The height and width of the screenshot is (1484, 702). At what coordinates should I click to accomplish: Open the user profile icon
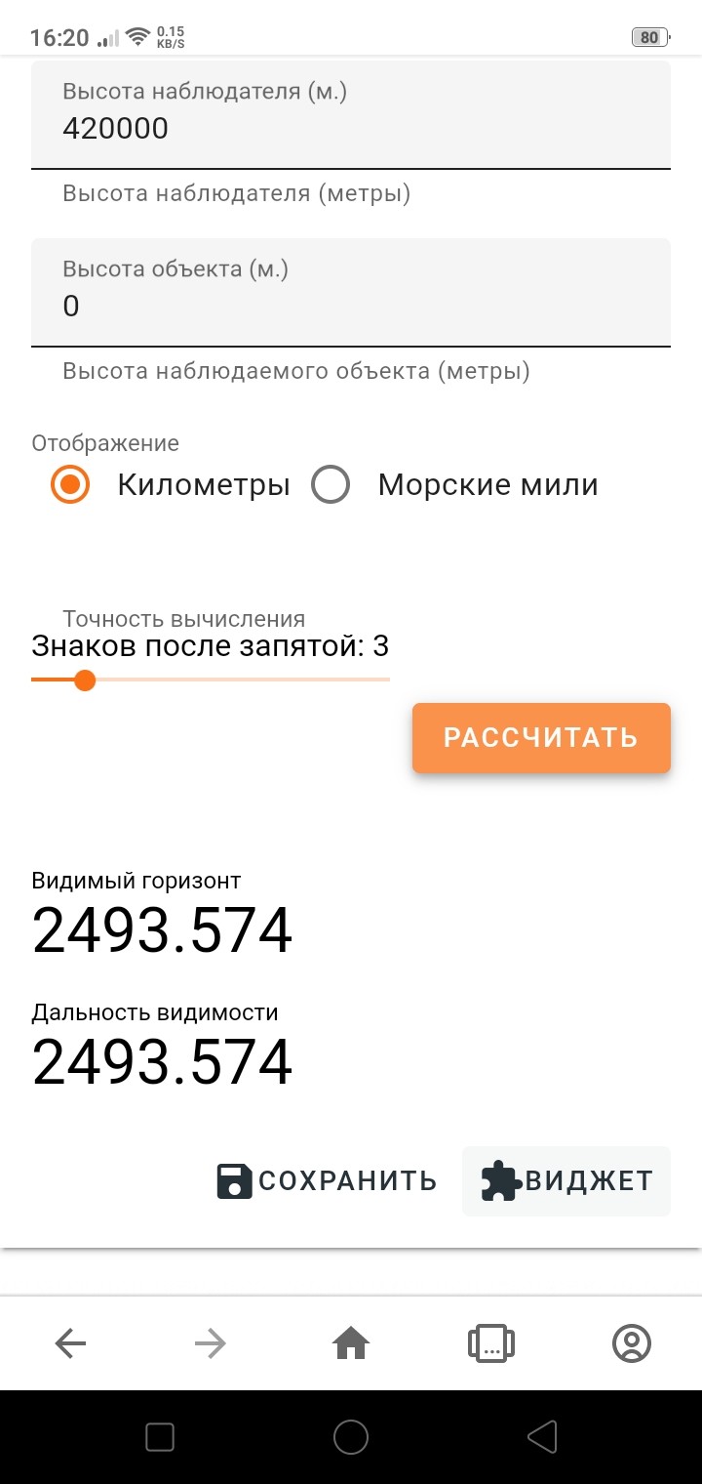coord(632,1344)
